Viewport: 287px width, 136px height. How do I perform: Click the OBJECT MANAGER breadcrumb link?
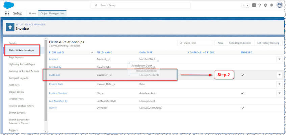point(35,25)
